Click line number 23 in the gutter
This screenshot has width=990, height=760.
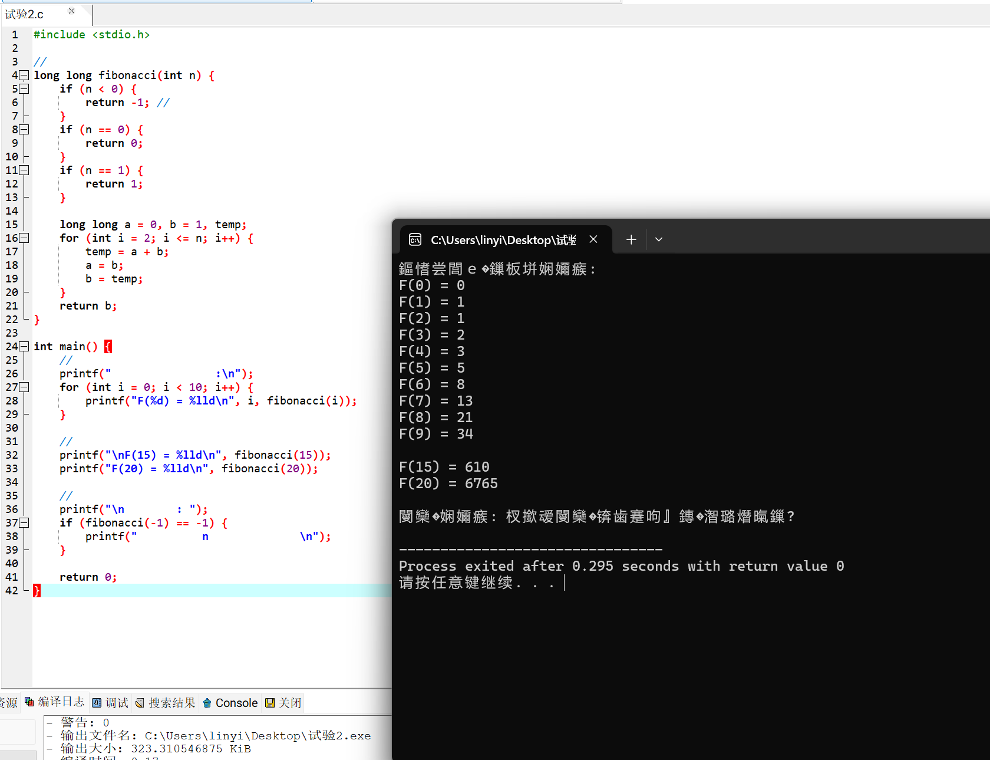click(12, 333)
